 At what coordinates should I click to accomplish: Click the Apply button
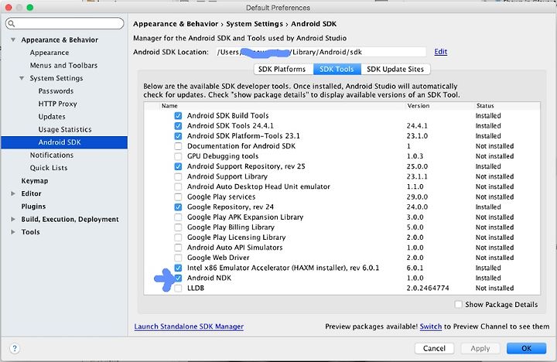[480, 349]
